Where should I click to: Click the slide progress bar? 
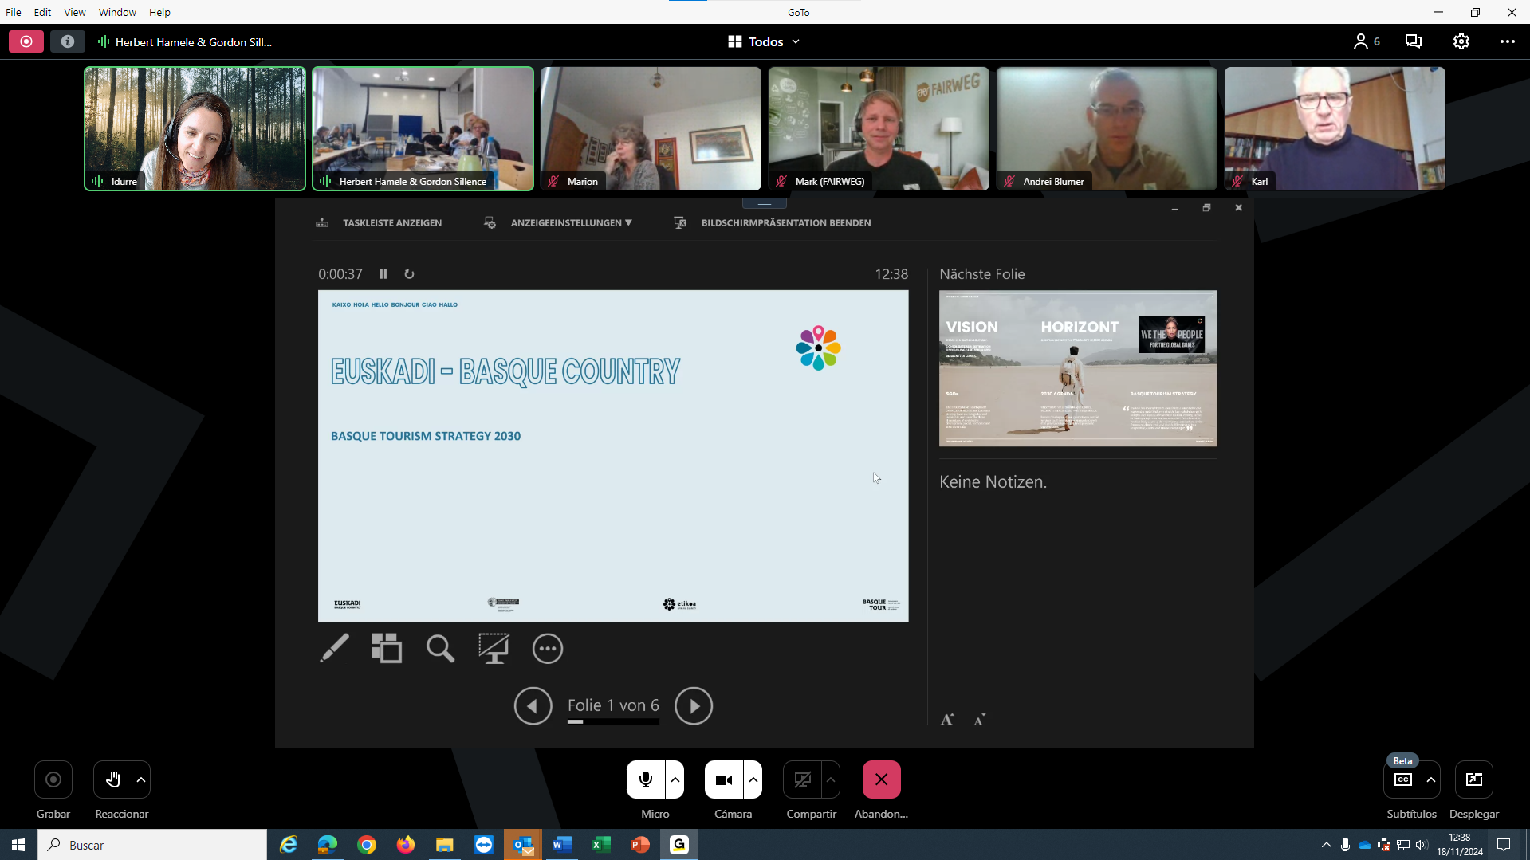pos(613,721)
